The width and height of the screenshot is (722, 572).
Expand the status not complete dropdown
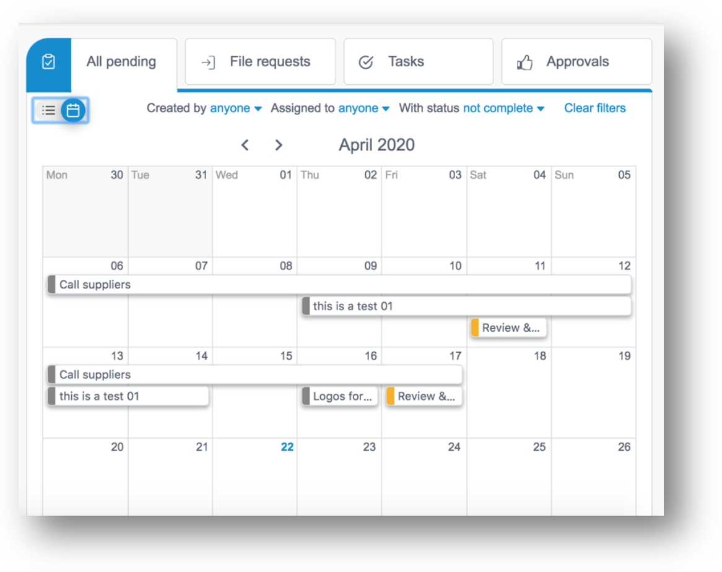point(504,108)
